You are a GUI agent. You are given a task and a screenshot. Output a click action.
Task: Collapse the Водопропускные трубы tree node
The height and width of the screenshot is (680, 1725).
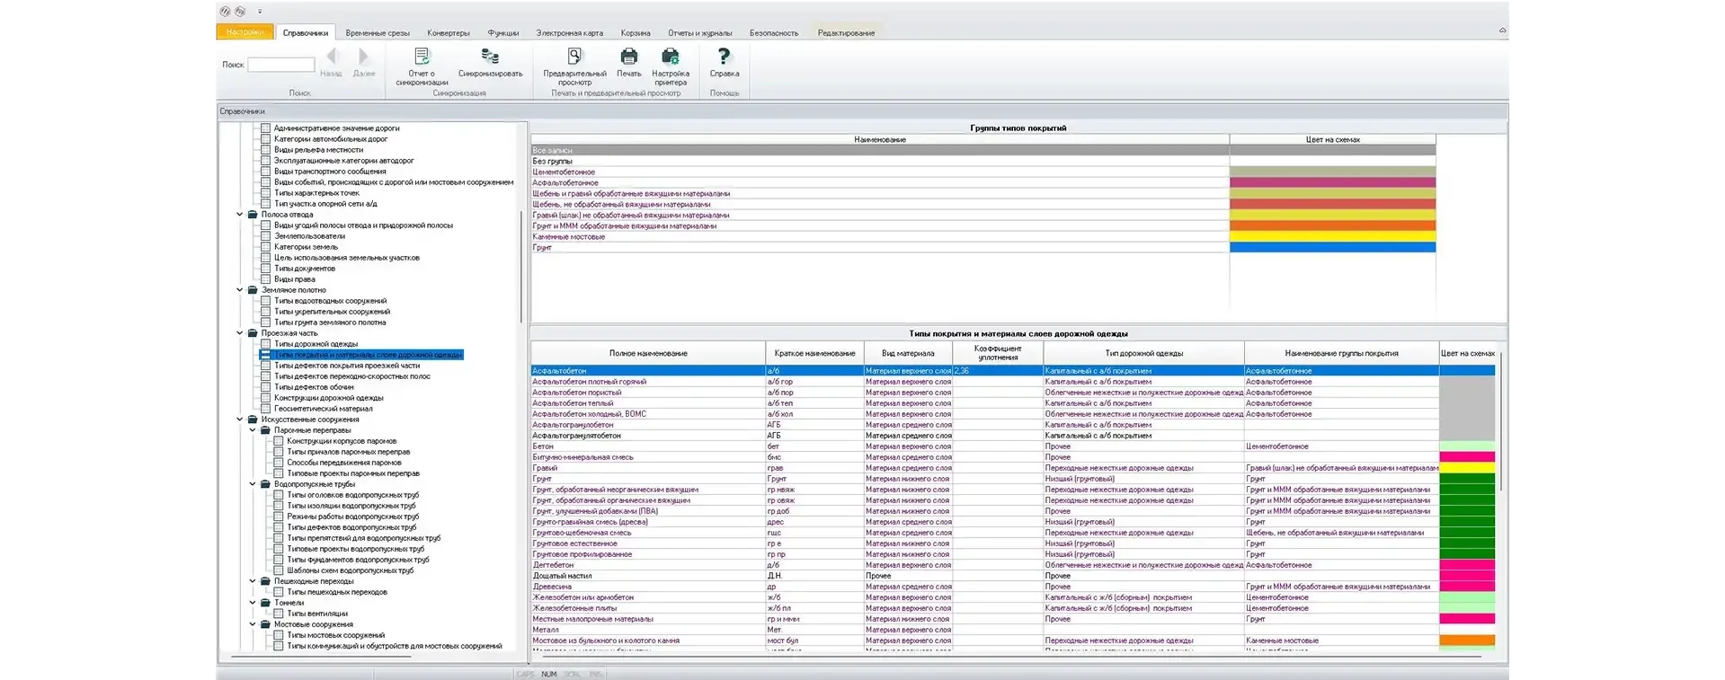tap(253, 484)
